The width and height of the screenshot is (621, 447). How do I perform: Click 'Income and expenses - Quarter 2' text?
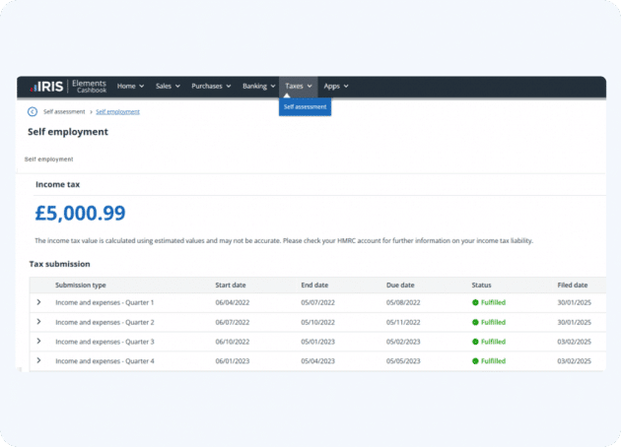click(x=104, y=322)
